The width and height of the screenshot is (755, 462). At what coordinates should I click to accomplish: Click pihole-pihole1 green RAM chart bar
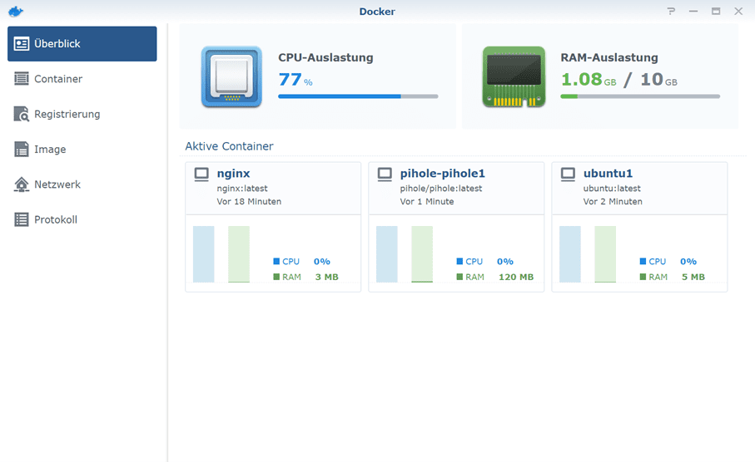(422, 253)
